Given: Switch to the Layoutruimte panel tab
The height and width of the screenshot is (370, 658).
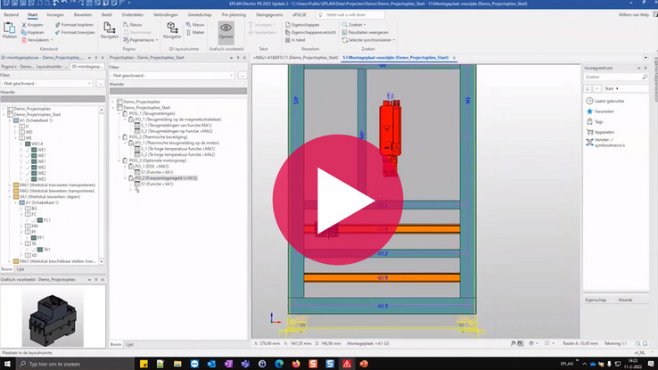Looking at the screenshot, I should pos(52,67).
